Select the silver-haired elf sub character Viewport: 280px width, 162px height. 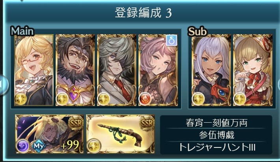(x=211, y=70)
